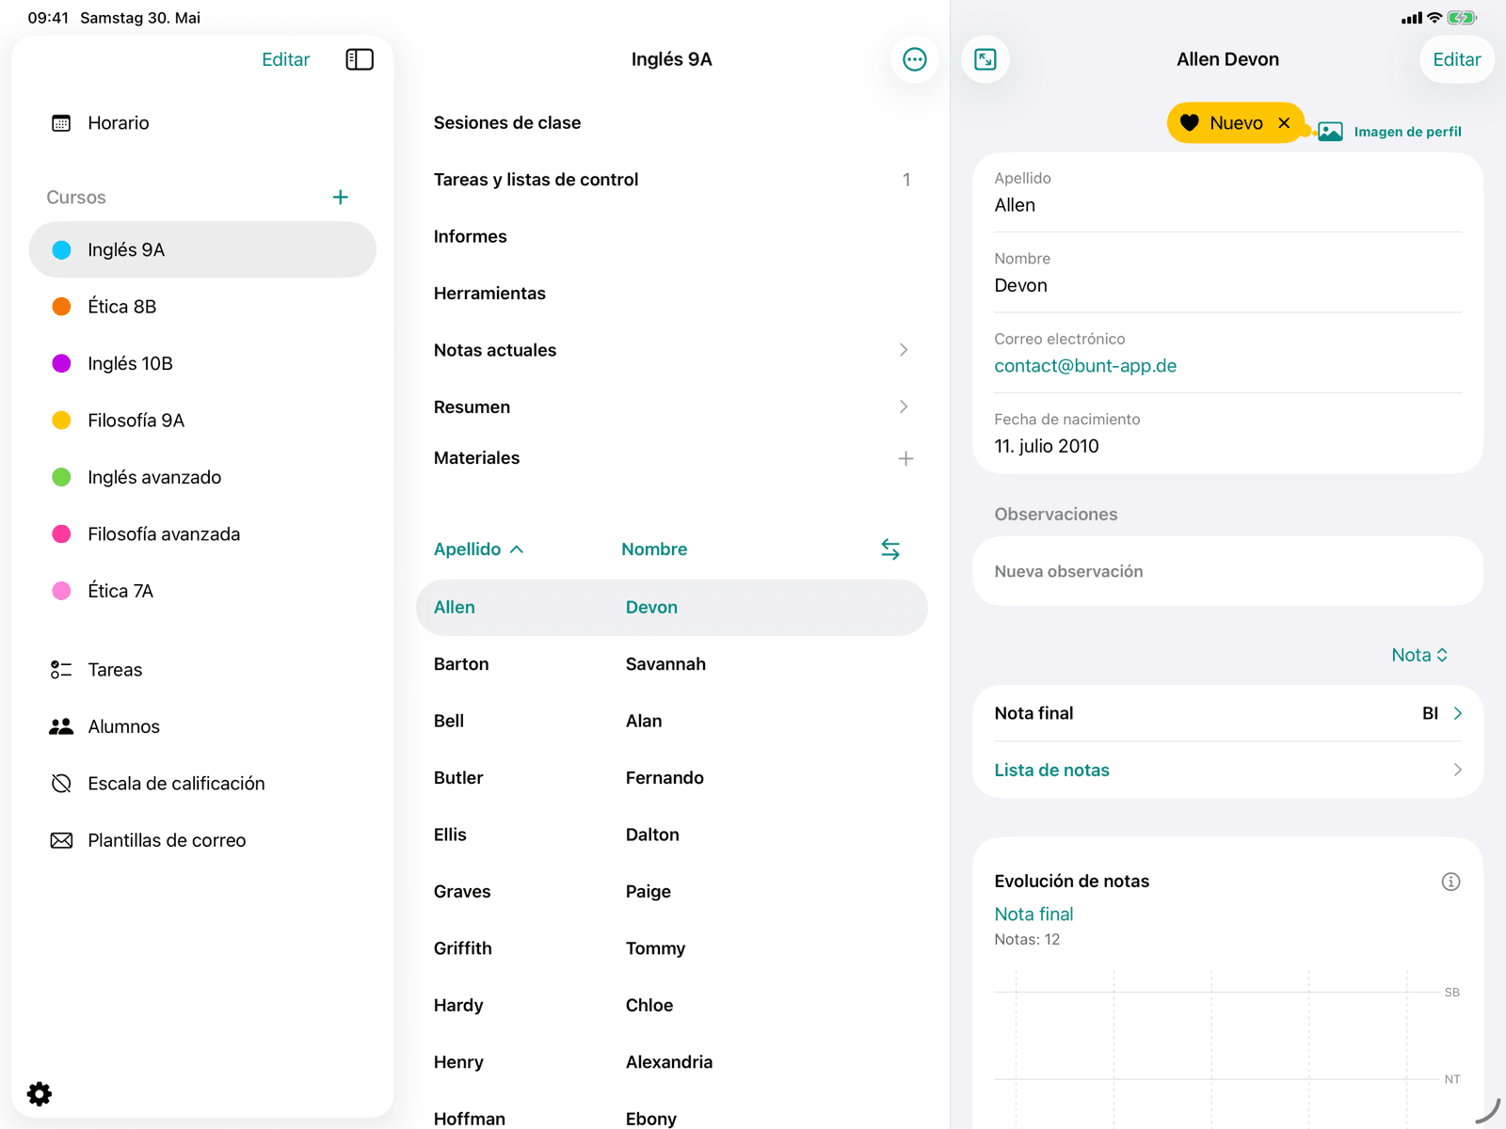The image size is (1506, 1129).
Task: Remove the Nuevo tag with X
Action: pos(1284,123)
